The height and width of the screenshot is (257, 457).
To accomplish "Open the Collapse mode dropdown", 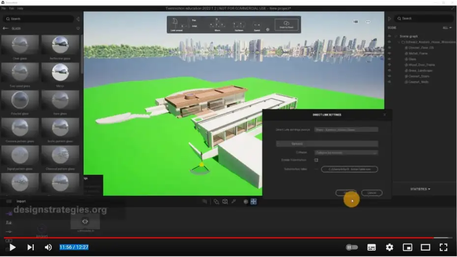I will 346,153.
